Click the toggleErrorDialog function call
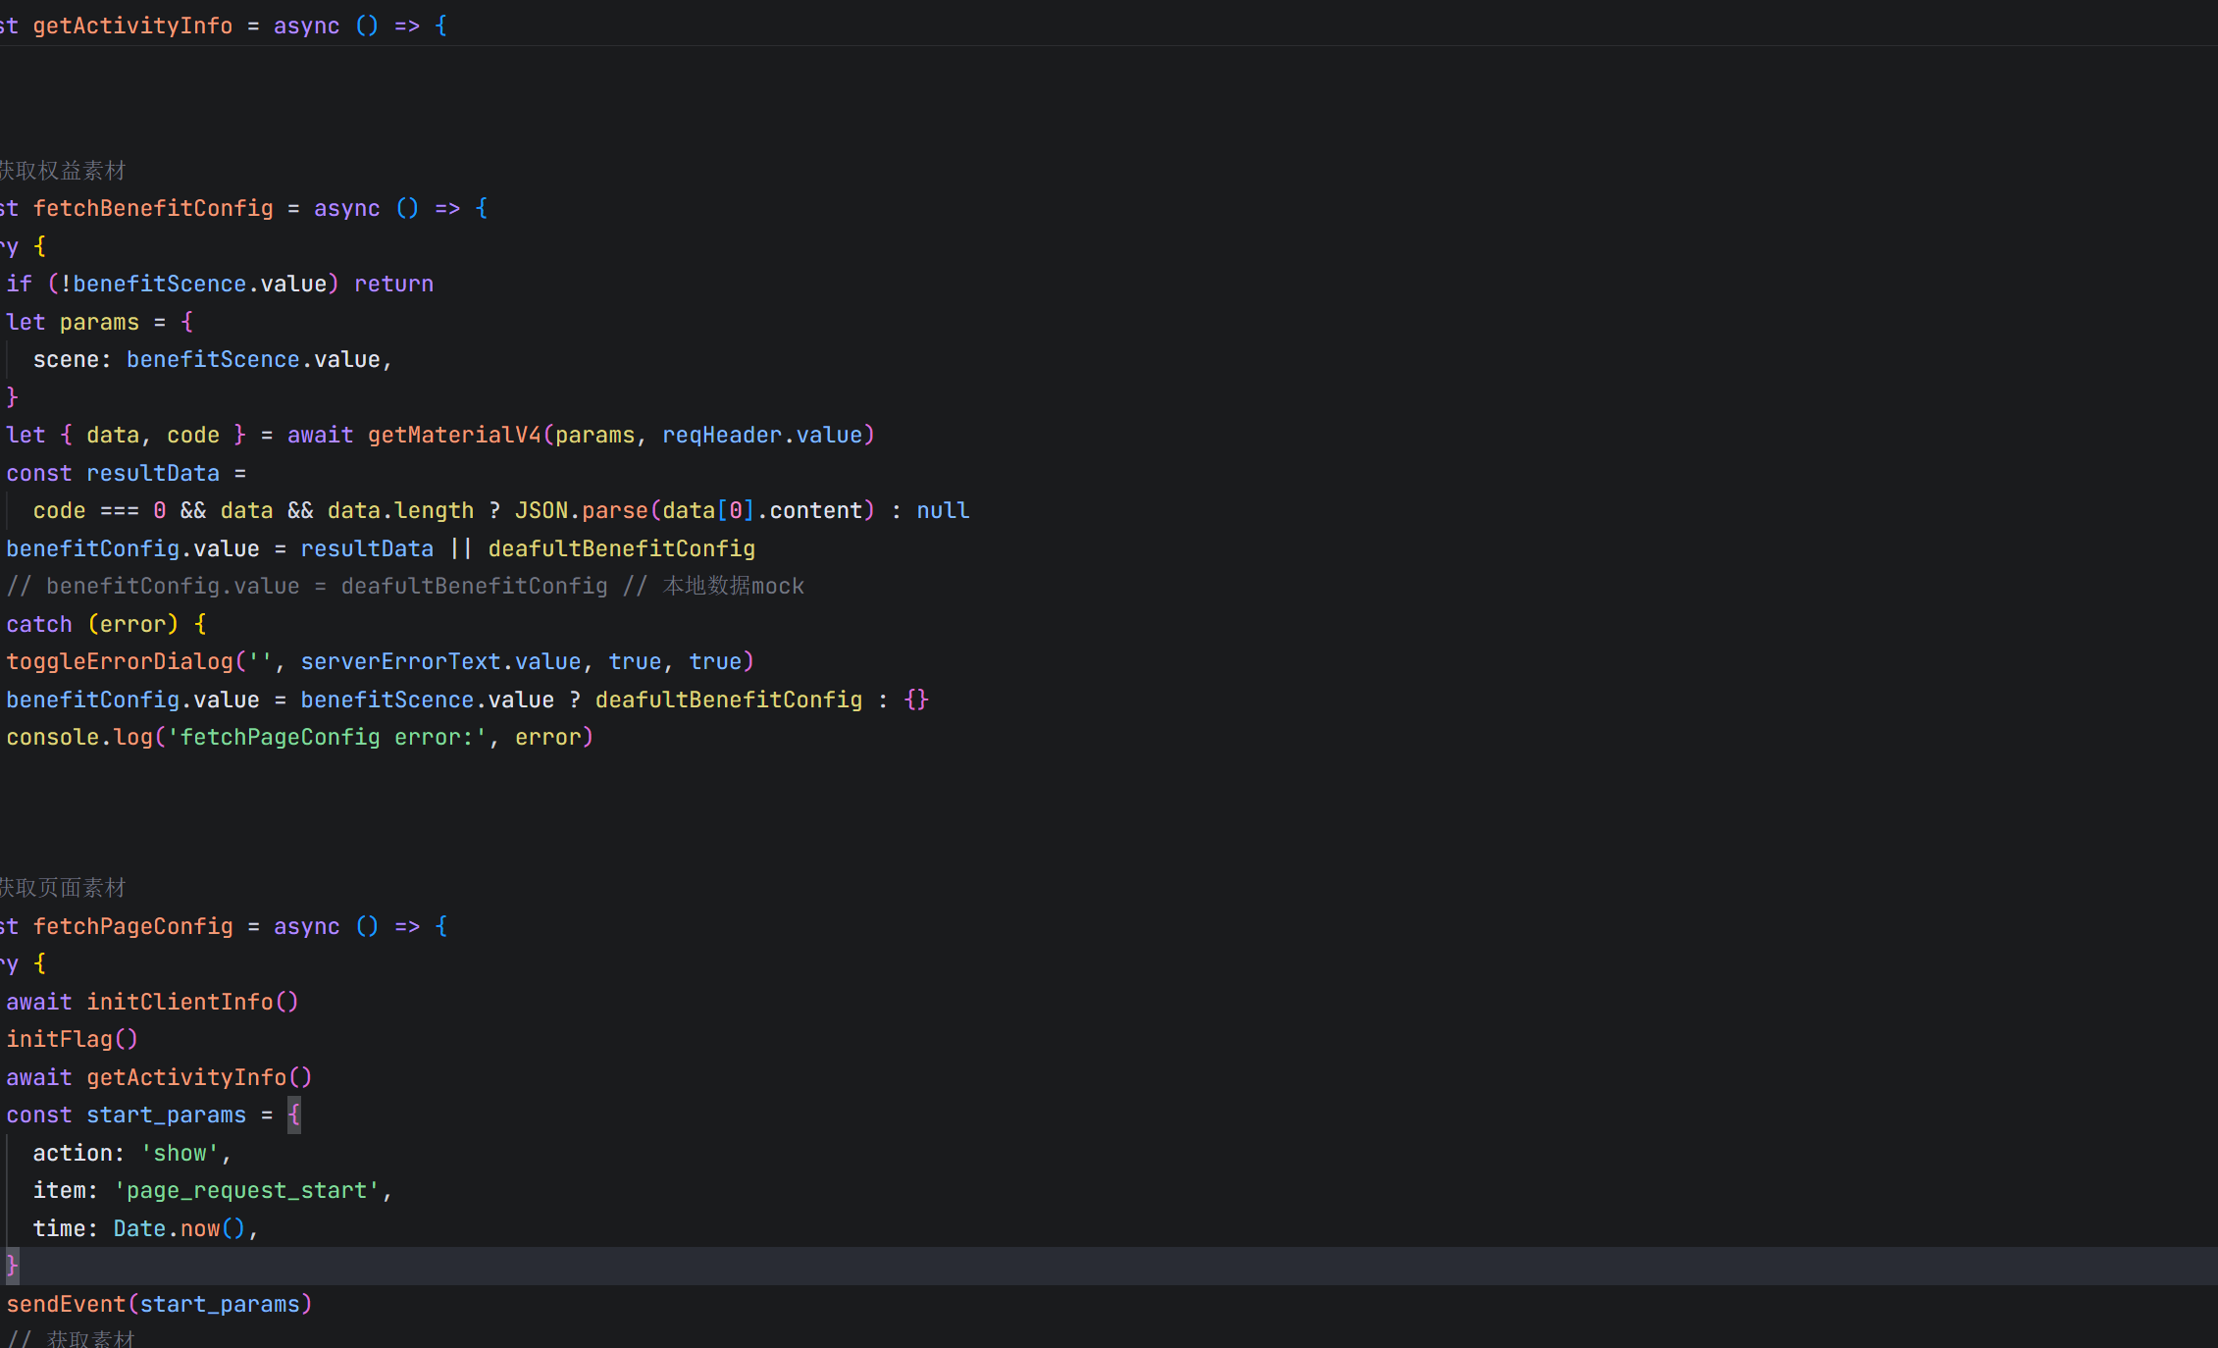Viewport: 2218px width, 1348px height. click(120, 661)
